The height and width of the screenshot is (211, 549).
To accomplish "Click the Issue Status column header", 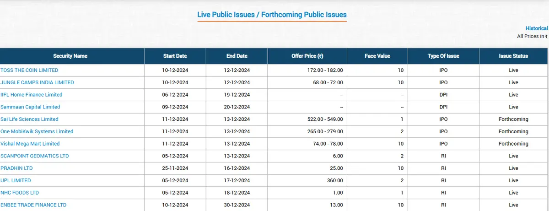I will tap(513, 56).
